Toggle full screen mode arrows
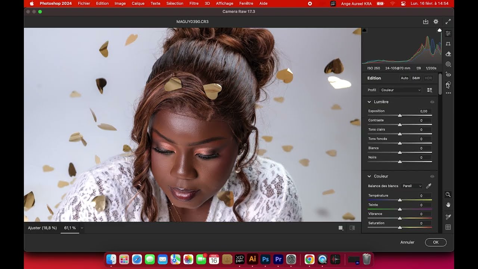Screen dimensions: 478x269 tap(448, 22)
